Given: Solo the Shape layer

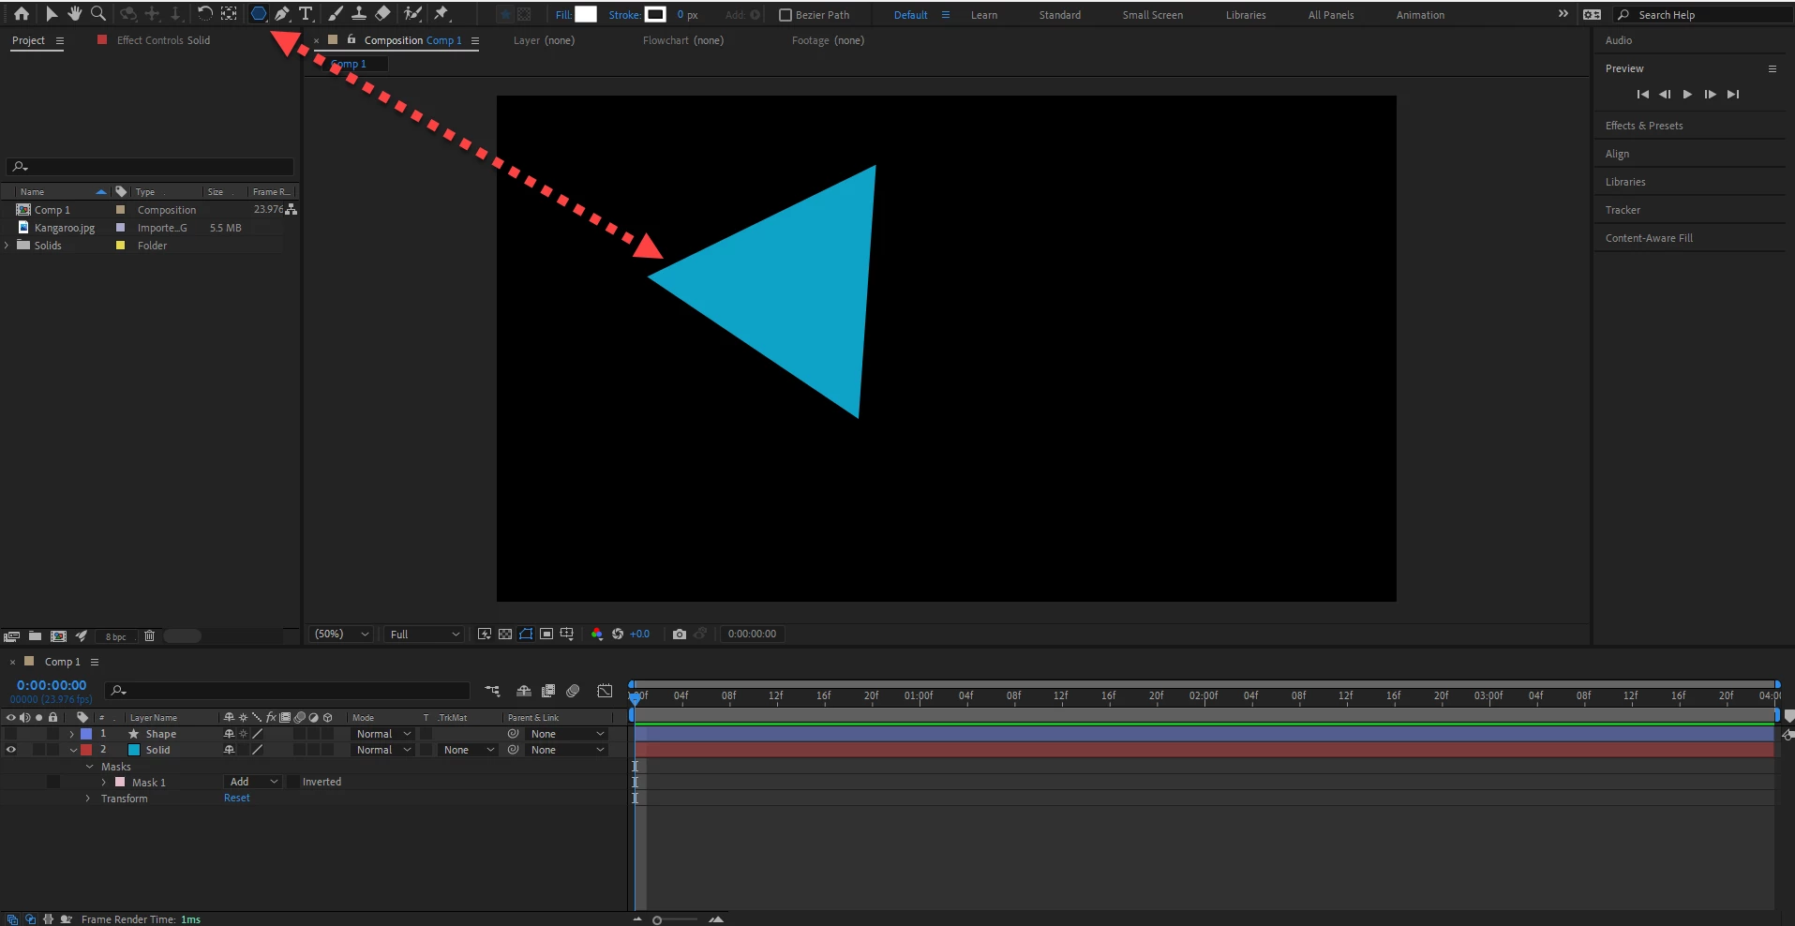Looking at the screenshot, I should pos(38,734).
